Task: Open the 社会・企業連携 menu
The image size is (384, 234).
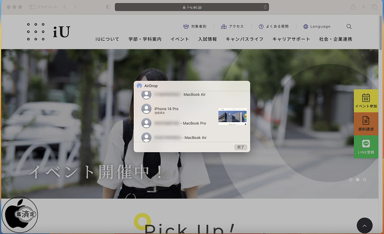Action: coord(335,39)
